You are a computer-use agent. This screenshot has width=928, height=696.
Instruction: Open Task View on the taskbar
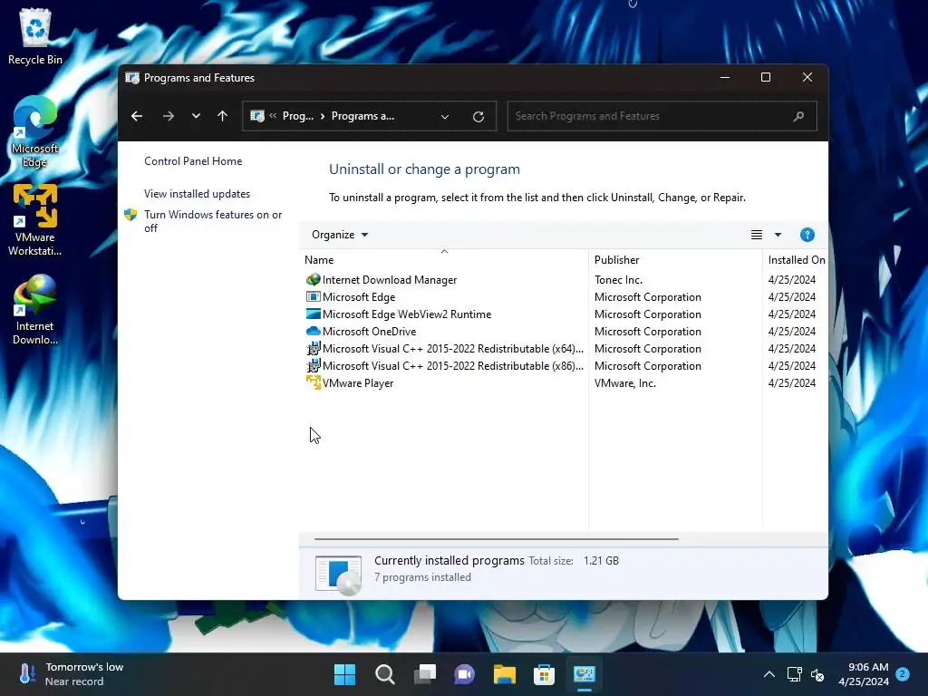(424, 674)
